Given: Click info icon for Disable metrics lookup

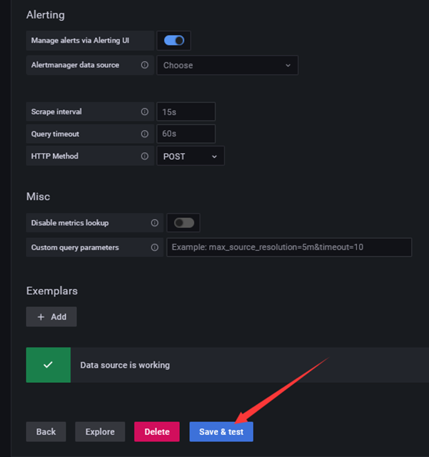Looking at the screenshot, I should pyautogui.click(x=155, y=223).
